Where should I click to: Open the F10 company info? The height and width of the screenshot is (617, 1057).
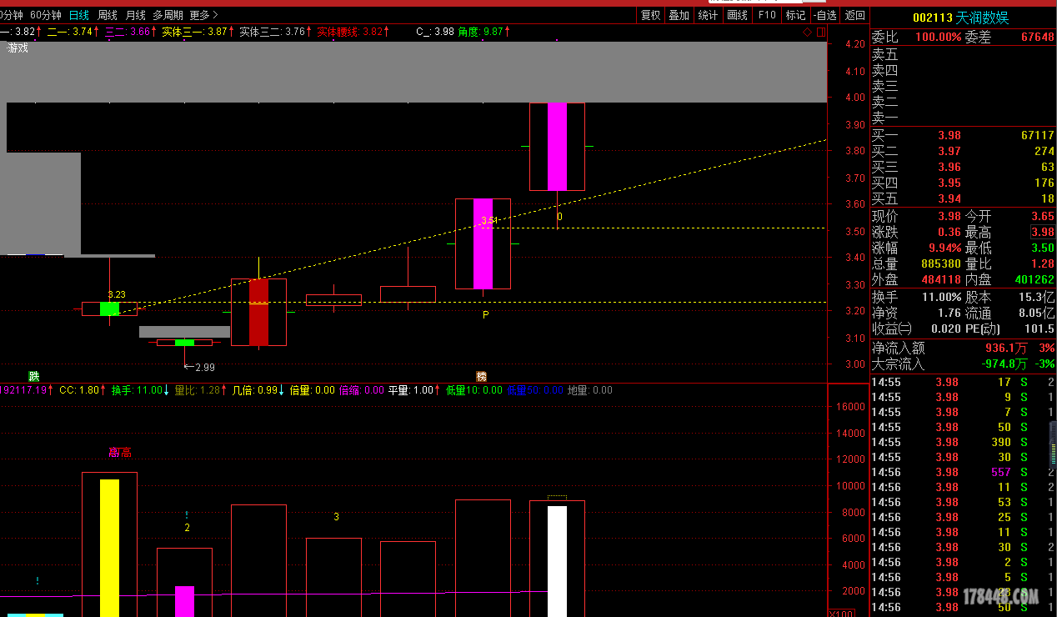767,15
